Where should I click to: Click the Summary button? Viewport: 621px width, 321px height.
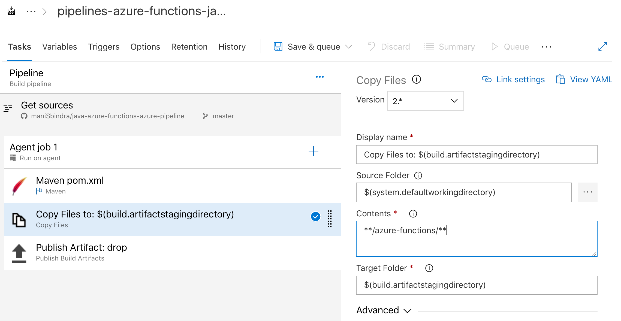[450, 46]
